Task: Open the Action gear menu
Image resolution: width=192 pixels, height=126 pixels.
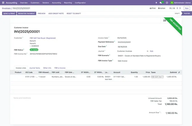Action: pyautogui.click(x=162, y=8)
